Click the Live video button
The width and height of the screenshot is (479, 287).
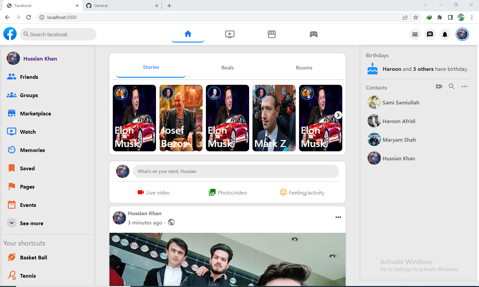(x=154, y=193)
